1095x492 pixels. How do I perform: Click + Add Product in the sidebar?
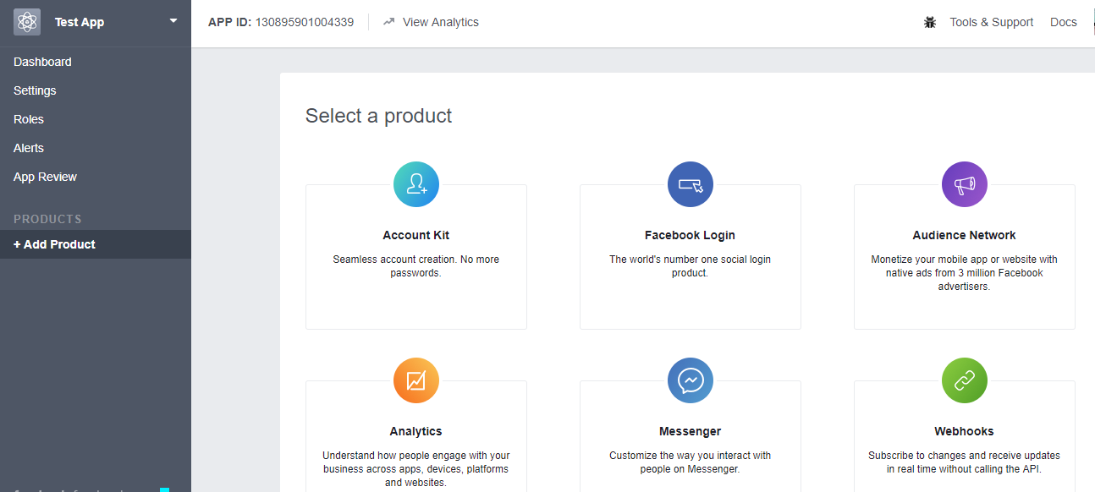click(96, 244)
